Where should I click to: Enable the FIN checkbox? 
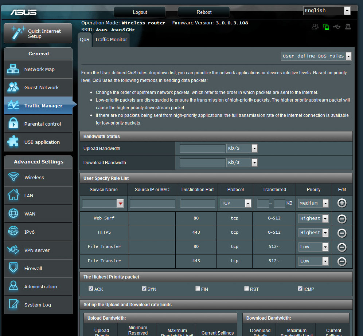tap(198, 289)
